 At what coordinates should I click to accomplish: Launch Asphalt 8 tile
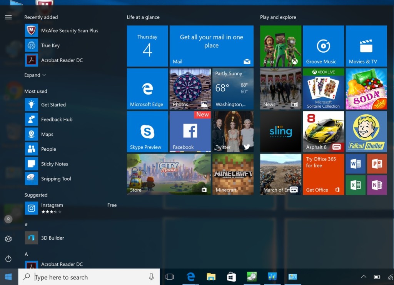[323, 132]
